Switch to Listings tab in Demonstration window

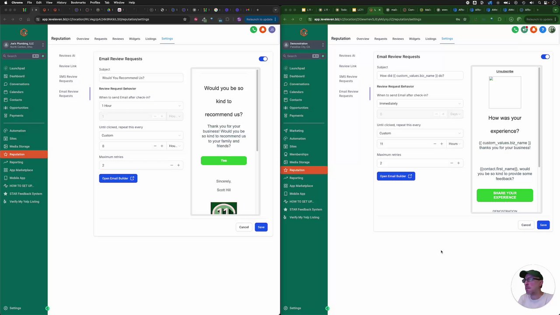tap(431, 39)
